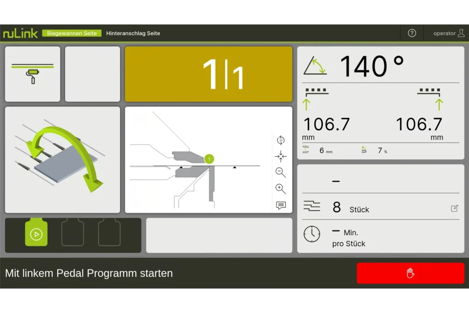This screenshot has height=313, width=469.
Task: Zoom out the bending diagram
Action: coord(281,172)
